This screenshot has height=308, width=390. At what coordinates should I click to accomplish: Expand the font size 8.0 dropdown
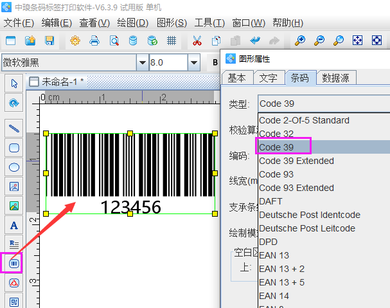193,62
